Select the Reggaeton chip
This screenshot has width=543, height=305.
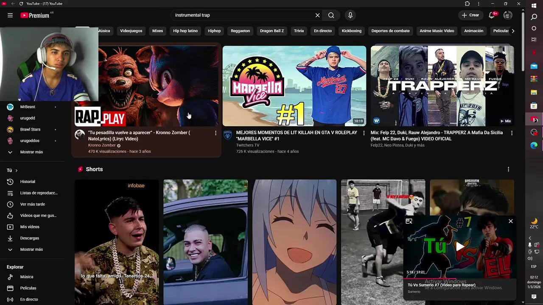click(x=240, y=31)
